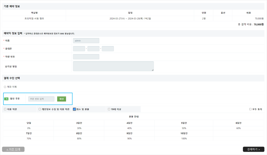Click the 객실명 column header
The image size is (267, 155).
(34, 13)
